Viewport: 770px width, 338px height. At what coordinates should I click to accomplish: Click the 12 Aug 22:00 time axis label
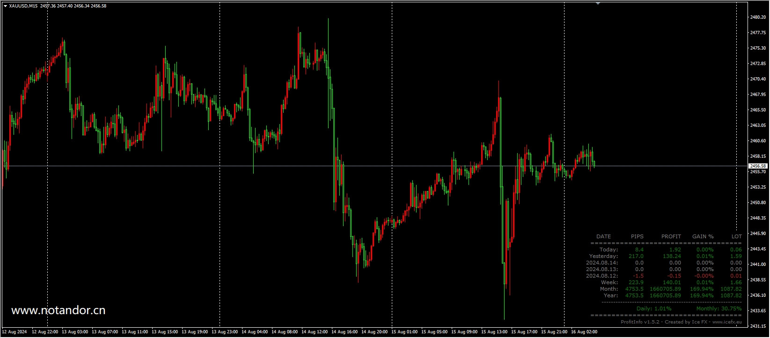pyautogui.click(x=45, y=332)
